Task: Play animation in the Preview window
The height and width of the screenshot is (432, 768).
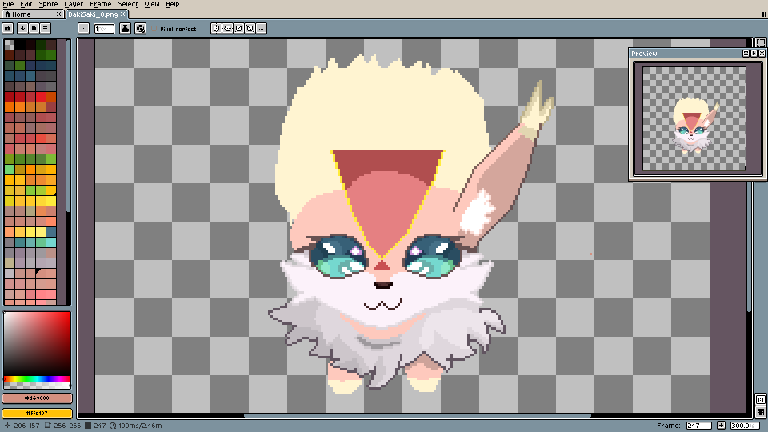Action: [754, 53]
